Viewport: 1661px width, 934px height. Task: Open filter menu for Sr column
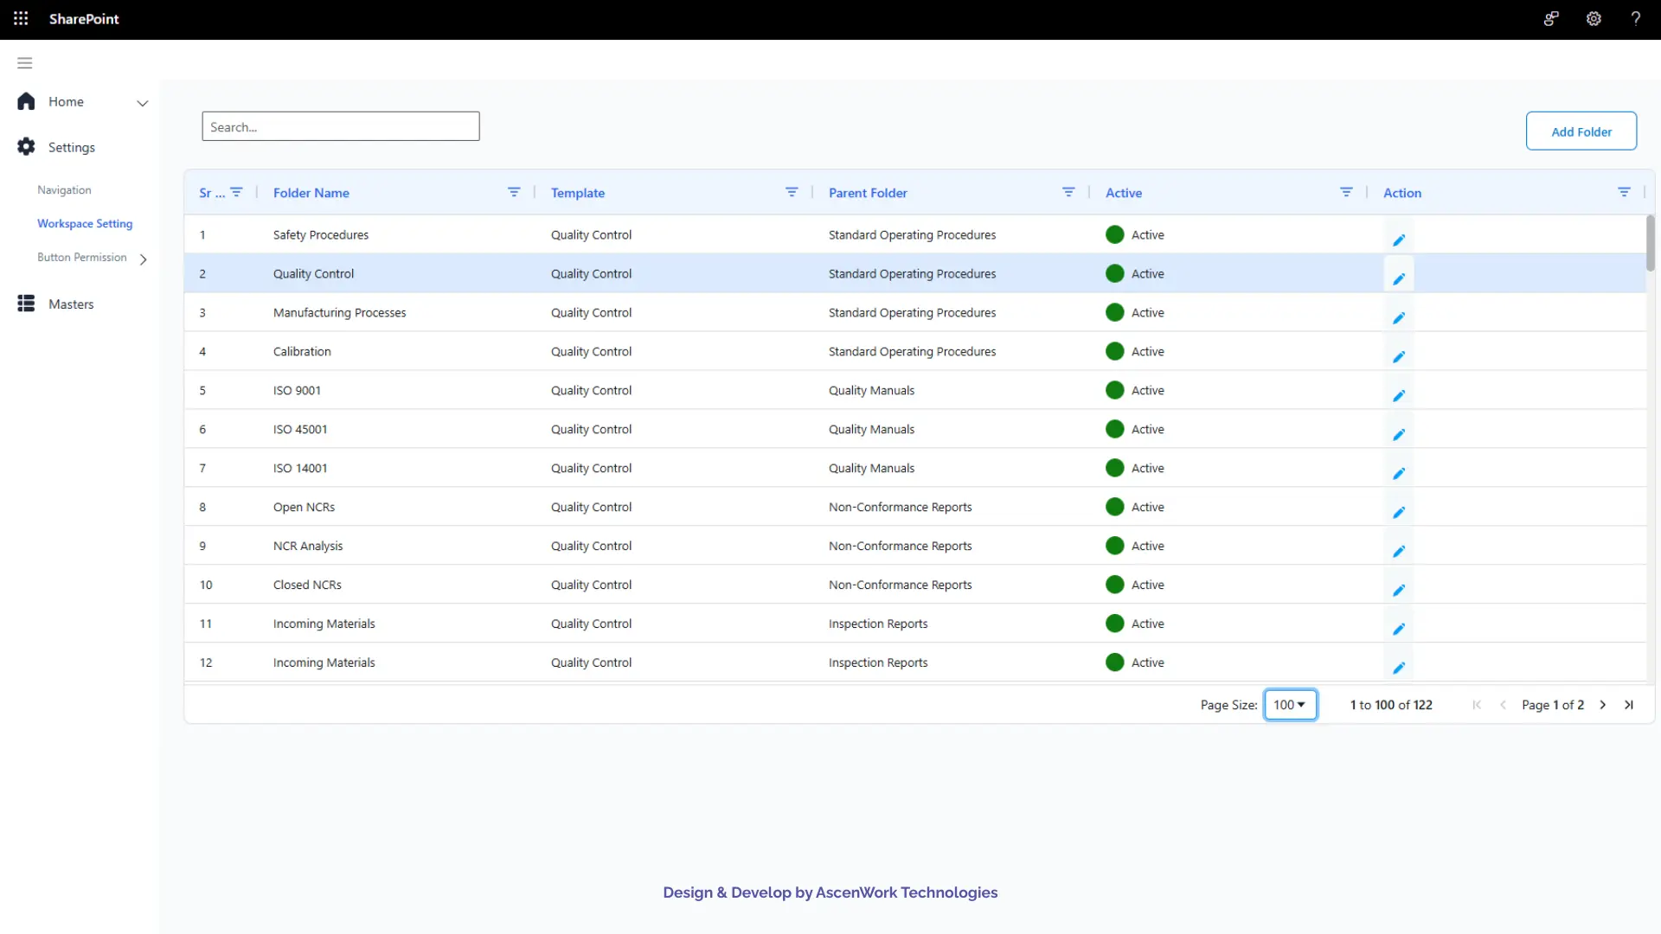pos(236,192)
